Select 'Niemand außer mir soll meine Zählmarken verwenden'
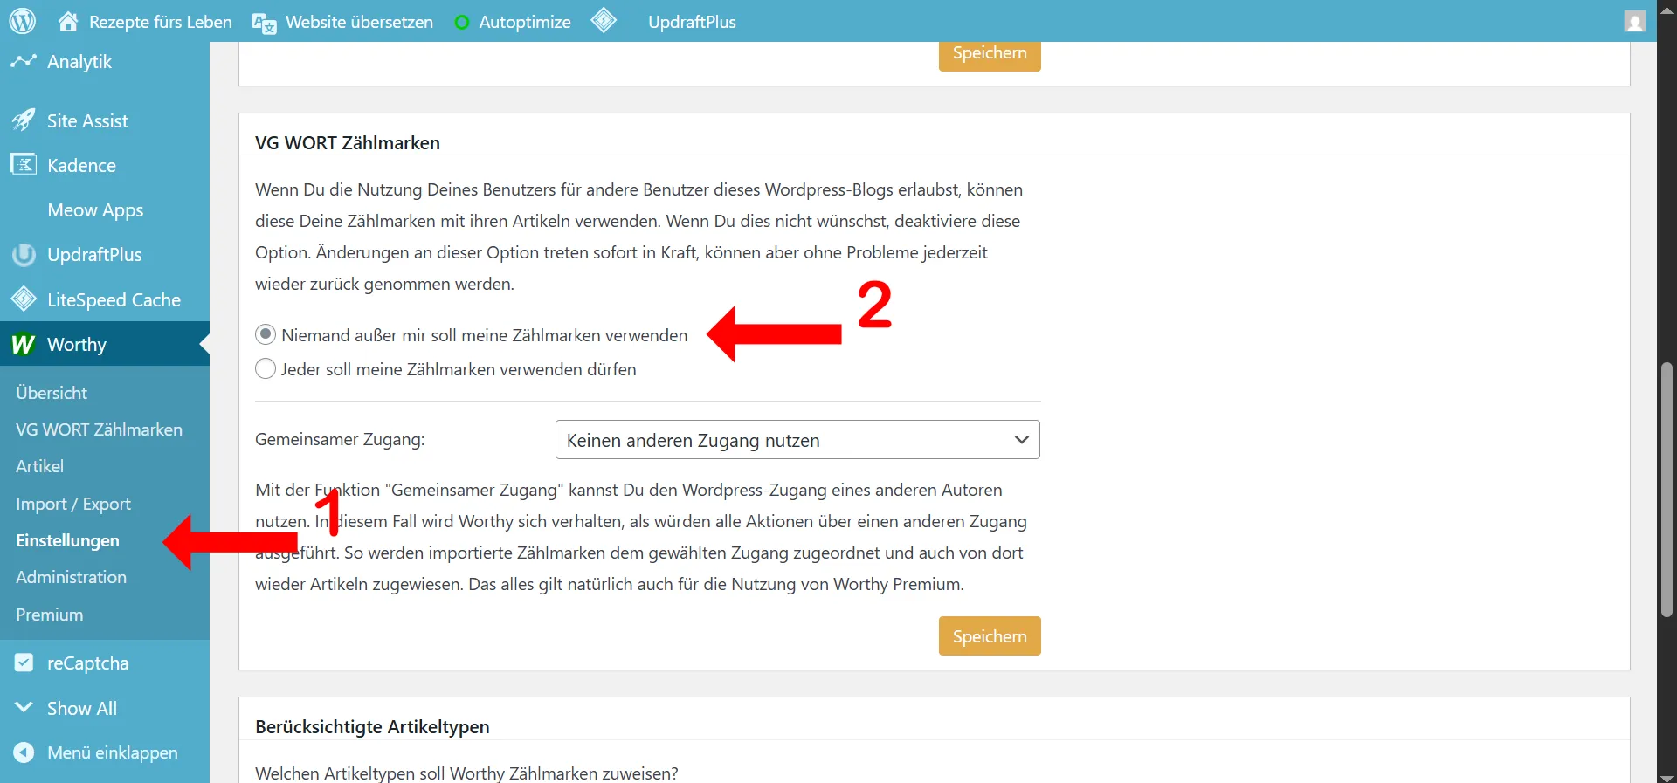The height and width of the screenshot is (783, 1677). 266,334
